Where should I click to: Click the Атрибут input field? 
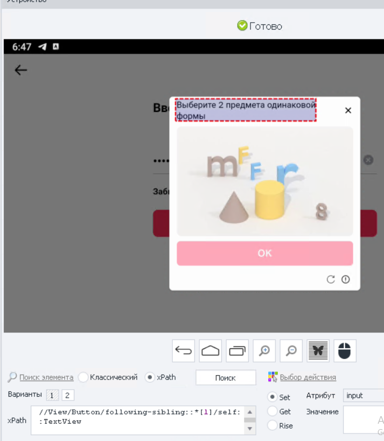[364, 396]
